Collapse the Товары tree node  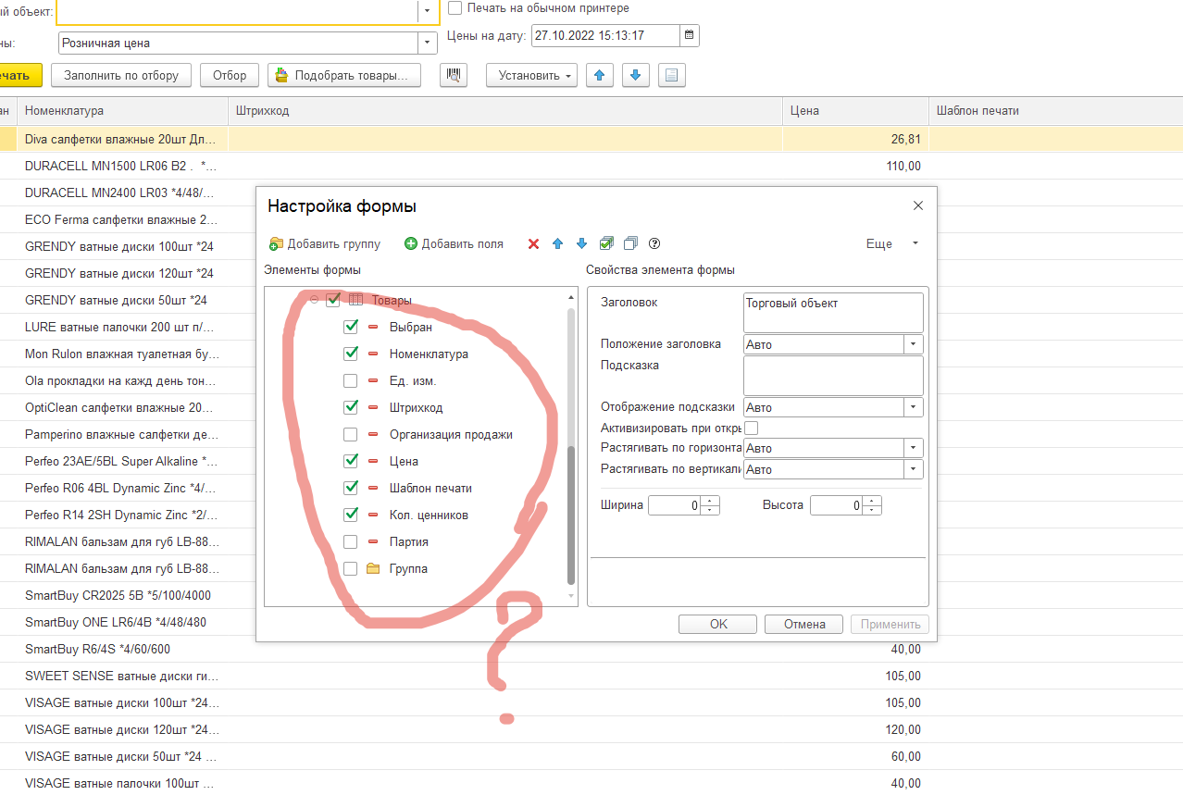[314, 300]
